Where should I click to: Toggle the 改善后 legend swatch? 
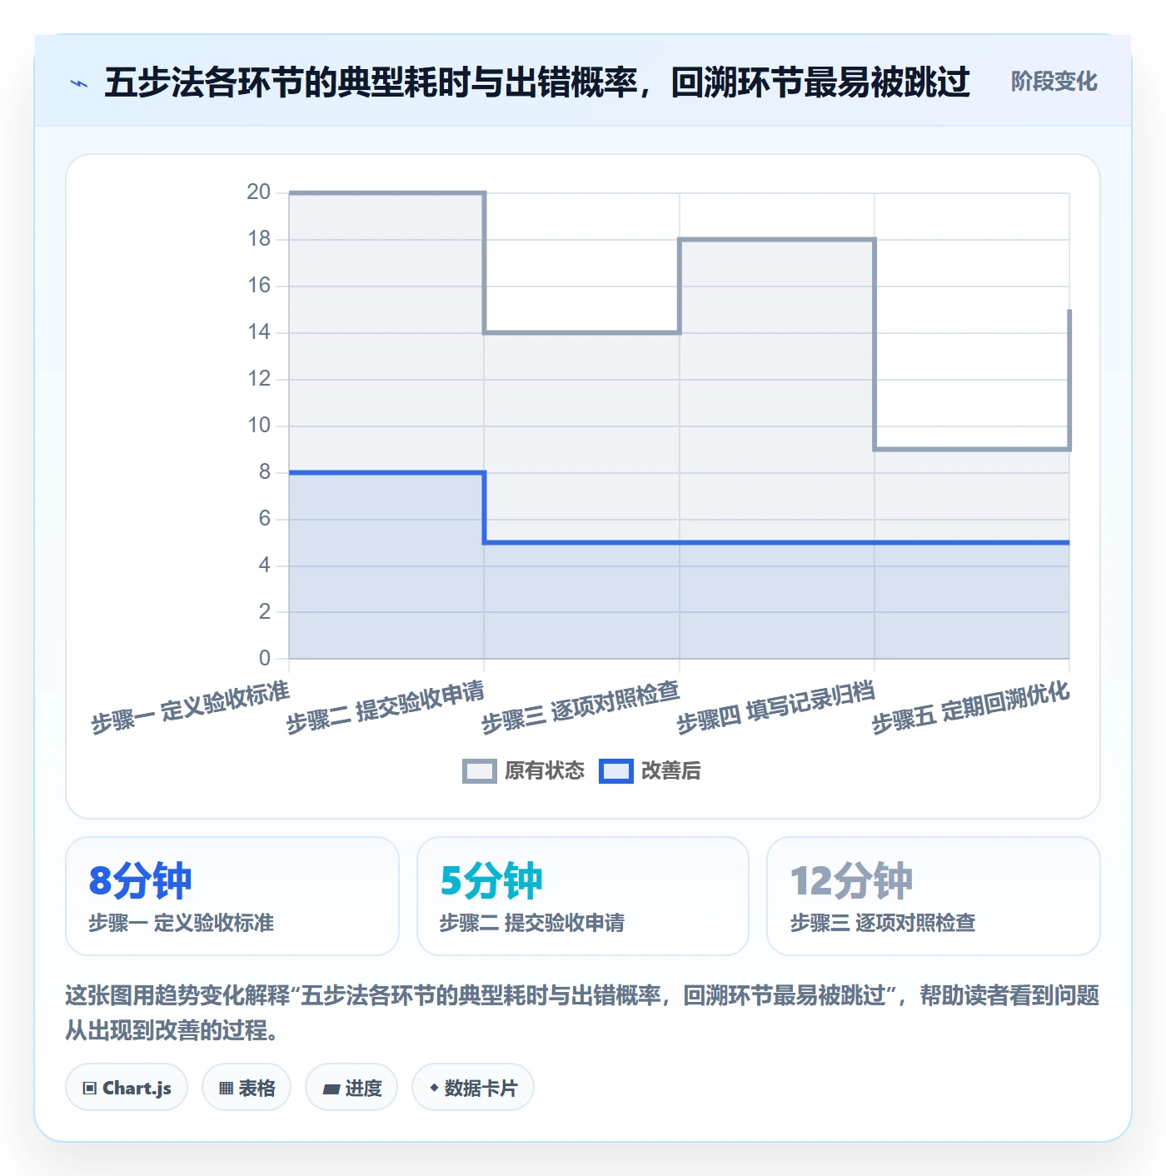pos(616,771)
